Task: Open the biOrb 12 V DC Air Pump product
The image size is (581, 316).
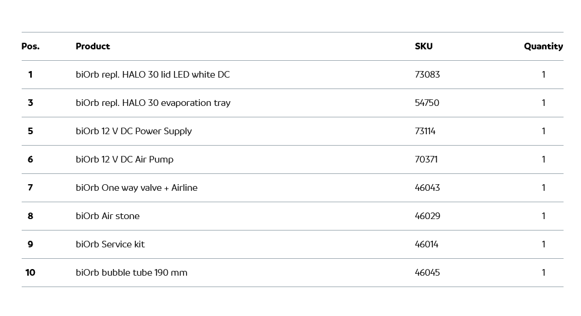Action: 125,160
